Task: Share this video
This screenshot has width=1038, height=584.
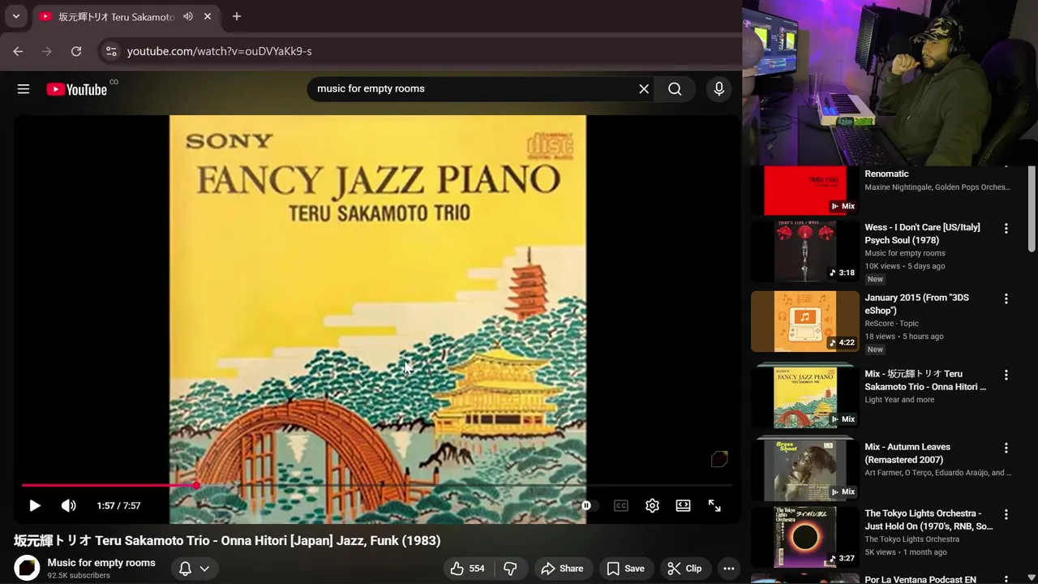Action: pos(562,569)
